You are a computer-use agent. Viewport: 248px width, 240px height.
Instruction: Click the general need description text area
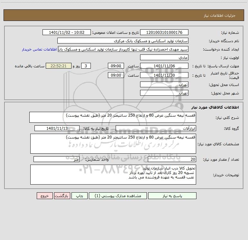[x=113, y=117]
